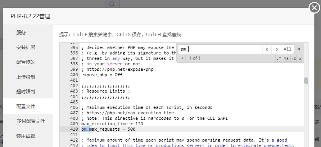The height and width of the screenshot is (147, 321).
Task: Focus the search input containing pm.
Action: pyautogui.click(x=220, y=49)
